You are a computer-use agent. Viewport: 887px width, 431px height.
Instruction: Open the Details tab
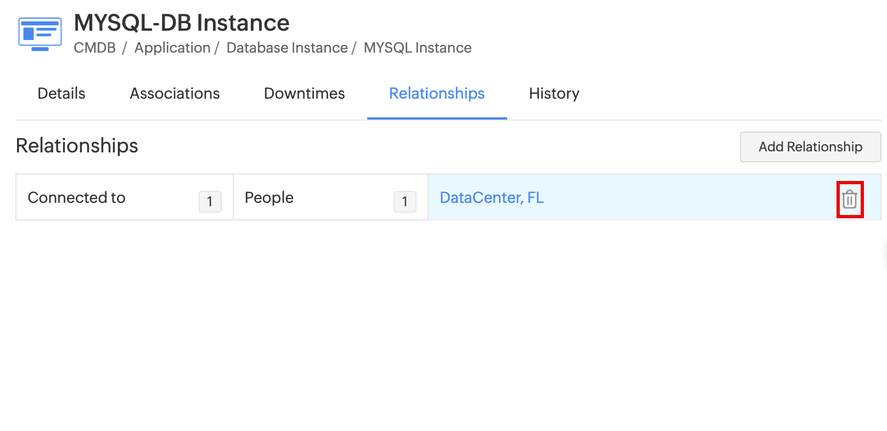(61, 94)
